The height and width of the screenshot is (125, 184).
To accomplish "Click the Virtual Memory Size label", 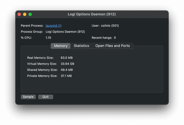I will click(x=42, y=64).
